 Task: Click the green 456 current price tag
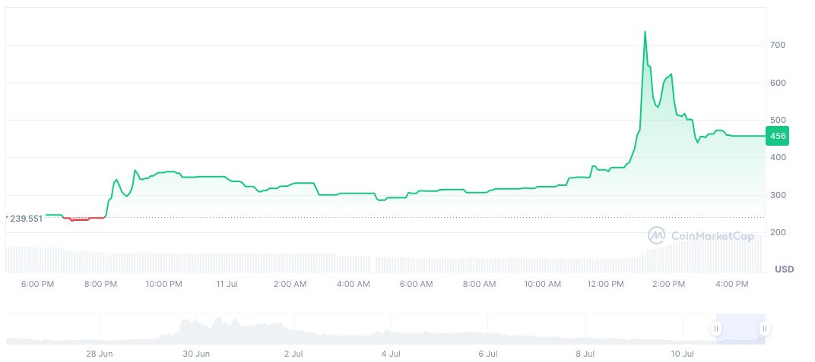click(778, 136)
